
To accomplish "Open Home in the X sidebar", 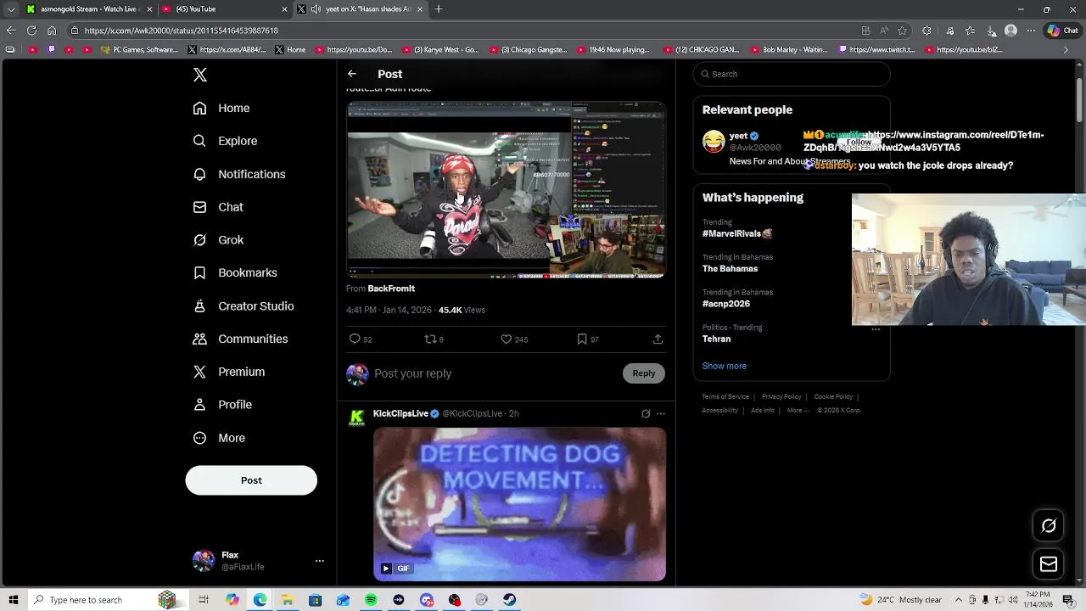I will [221, 108].
